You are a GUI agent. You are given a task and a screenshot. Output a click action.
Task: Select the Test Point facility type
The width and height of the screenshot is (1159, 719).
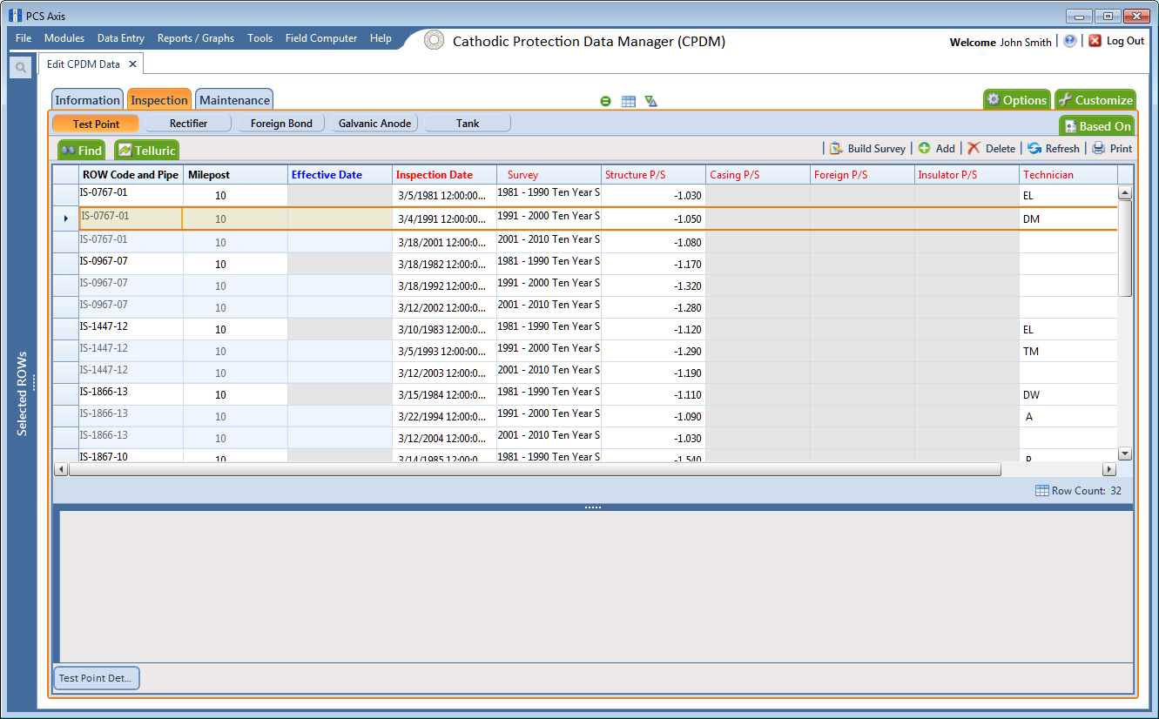click(96, 124)
